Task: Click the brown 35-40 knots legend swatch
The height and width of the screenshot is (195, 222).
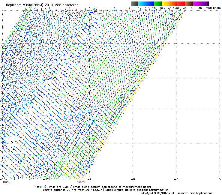Action: click(189, 4)
